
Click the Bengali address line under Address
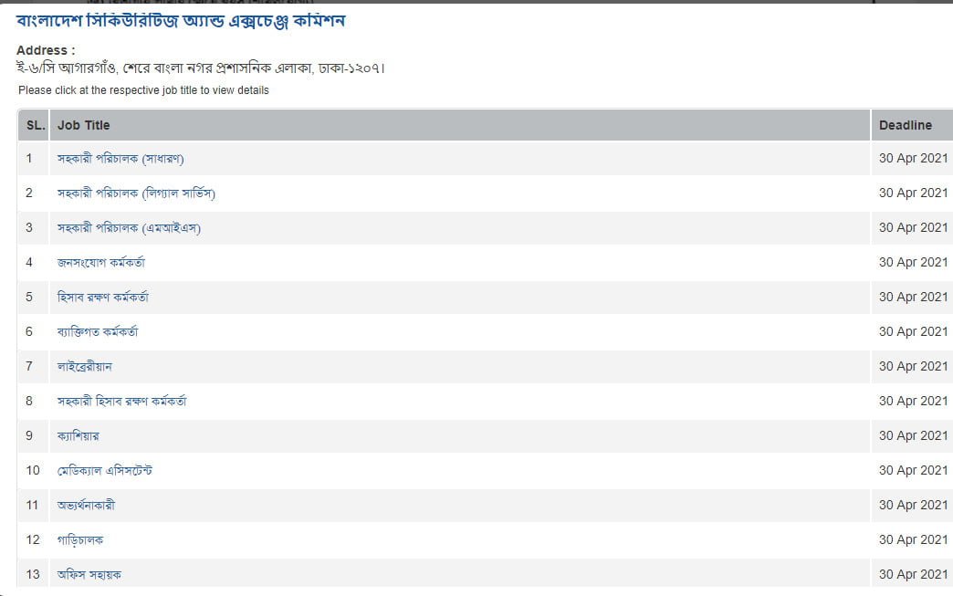pos(201,68)
